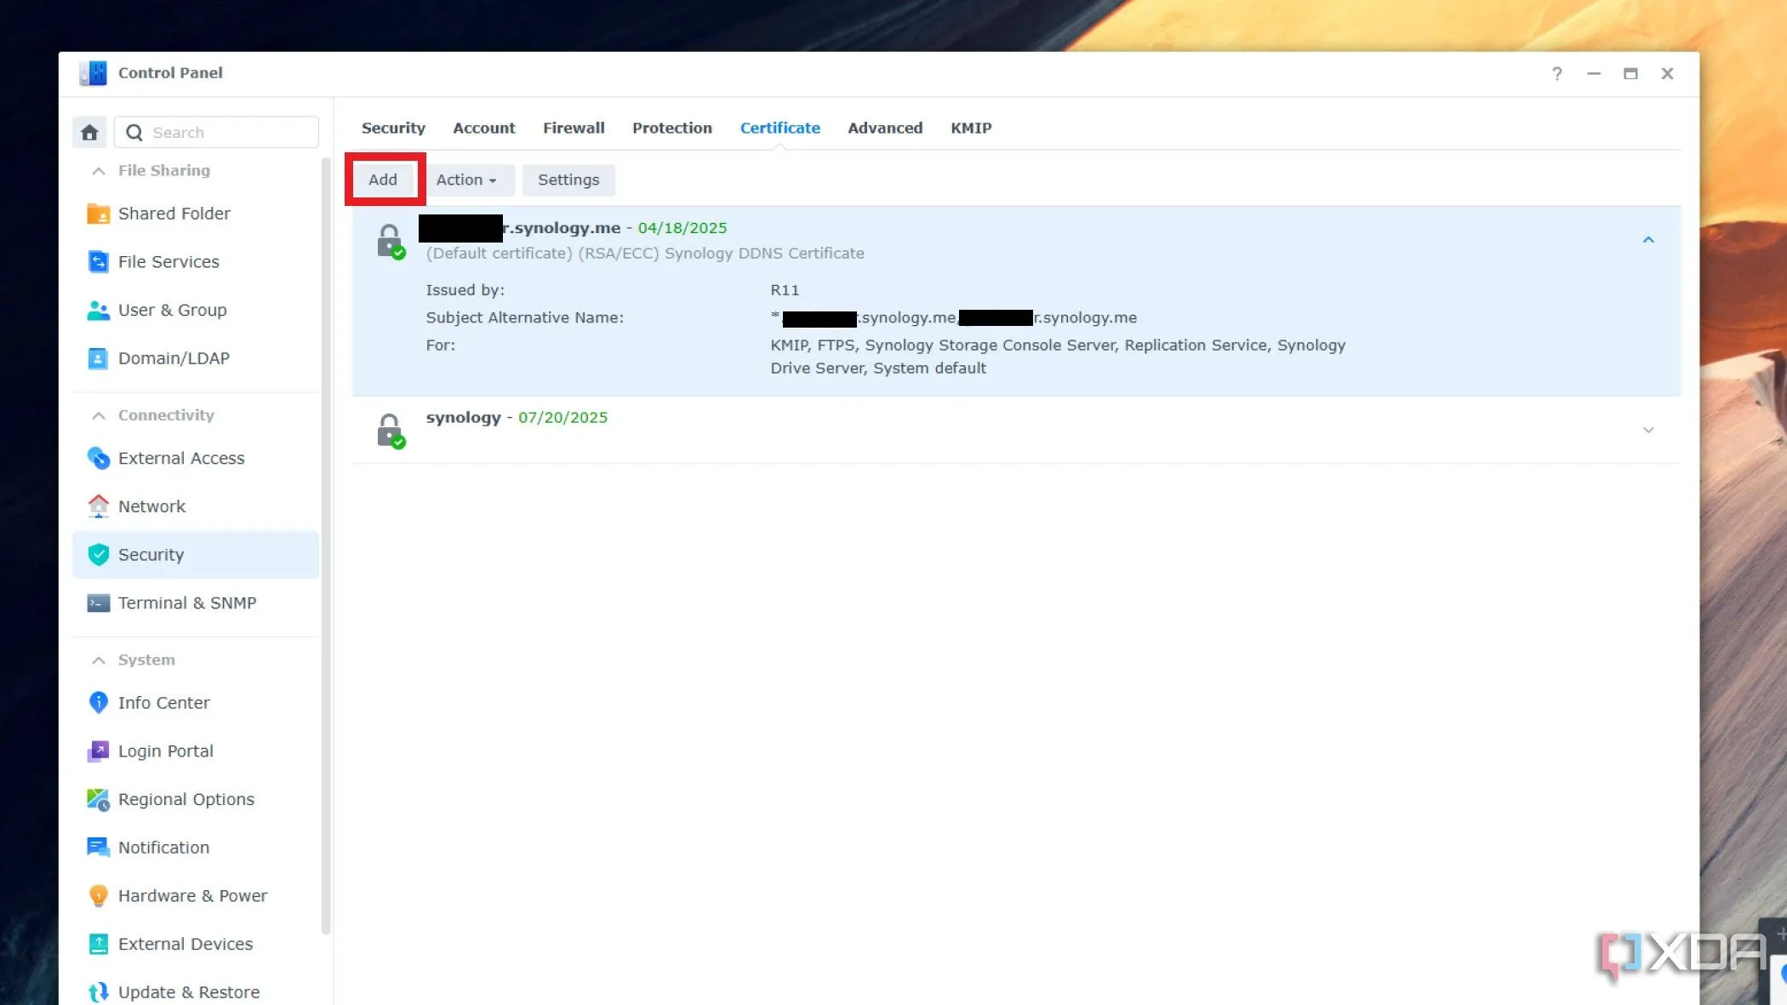Open Network icon in sidebar
1787x1005 pixels.
tap(99, 506)
